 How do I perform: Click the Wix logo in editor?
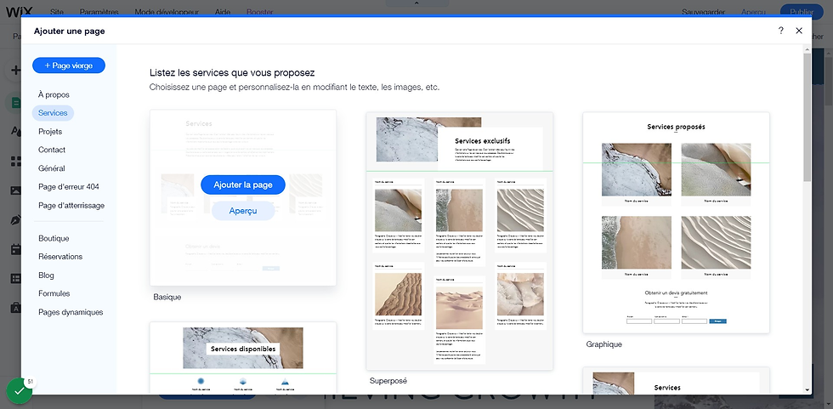pyautogui.click(x=19, y=11)
